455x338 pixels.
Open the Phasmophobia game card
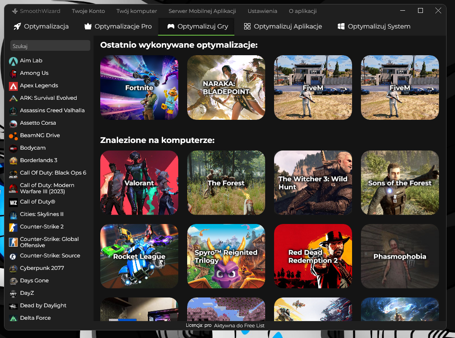point(400,256)
